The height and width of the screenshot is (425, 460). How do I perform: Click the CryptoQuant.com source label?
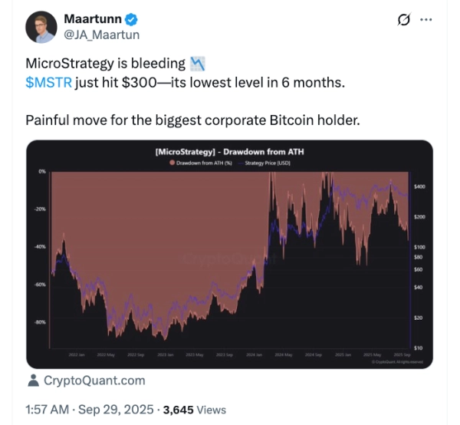pyautogui.click(x=94, y=381)
